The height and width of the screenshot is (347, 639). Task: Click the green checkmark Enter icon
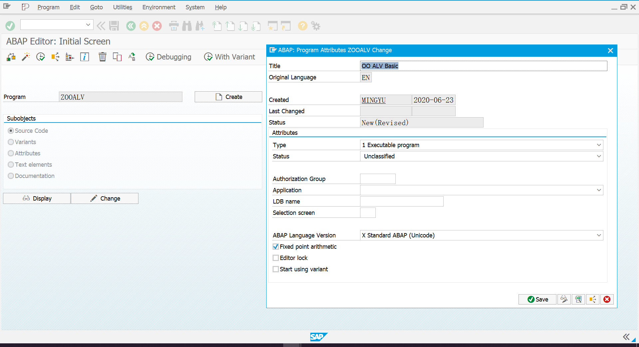tap(10, 26)
